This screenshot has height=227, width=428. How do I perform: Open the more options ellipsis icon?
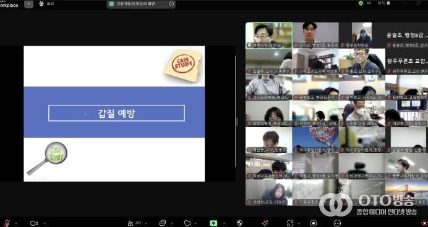(337, 223)
